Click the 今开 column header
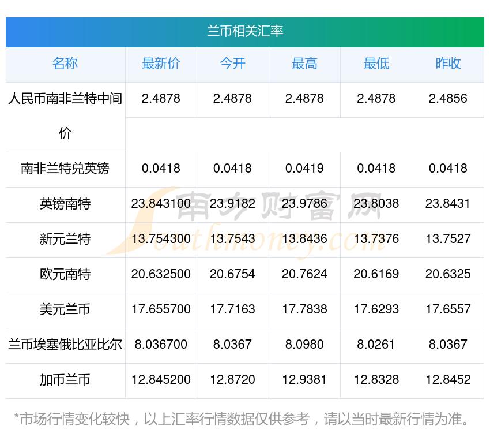Viewport: 490px width, 437px height. (232, 64)
